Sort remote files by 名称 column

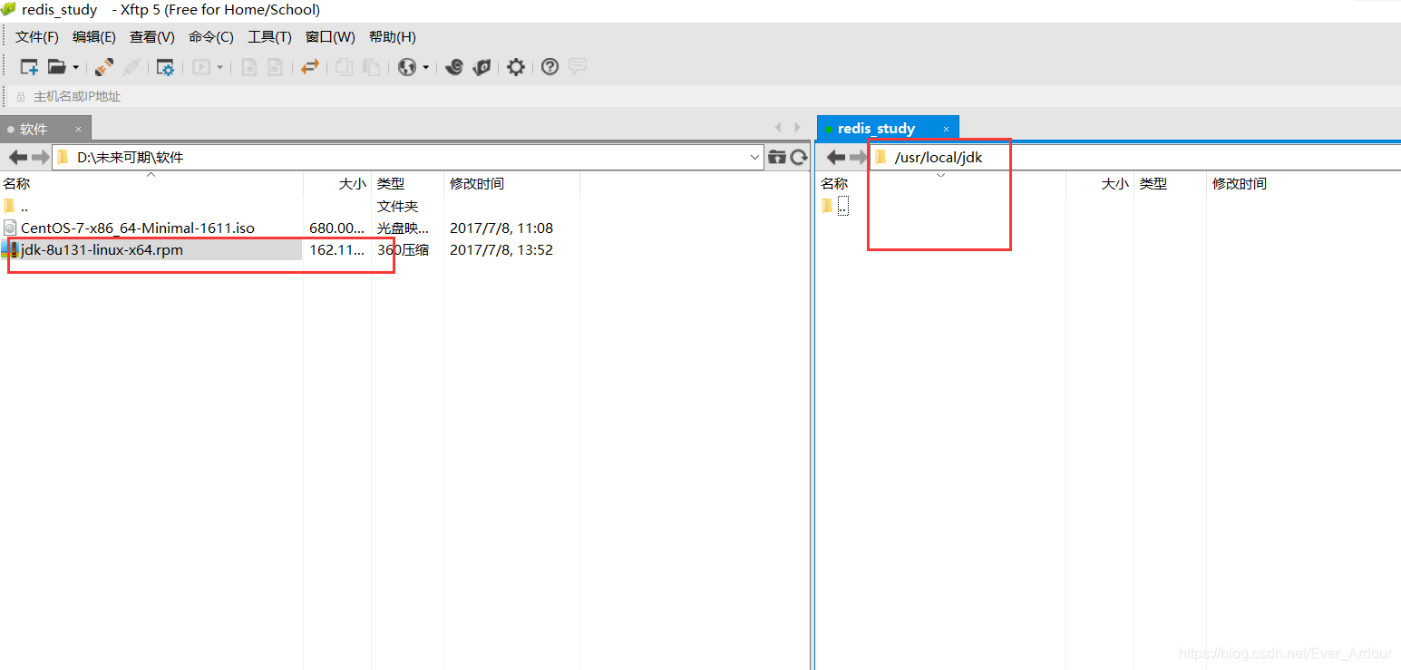click(x=940, y=183)
